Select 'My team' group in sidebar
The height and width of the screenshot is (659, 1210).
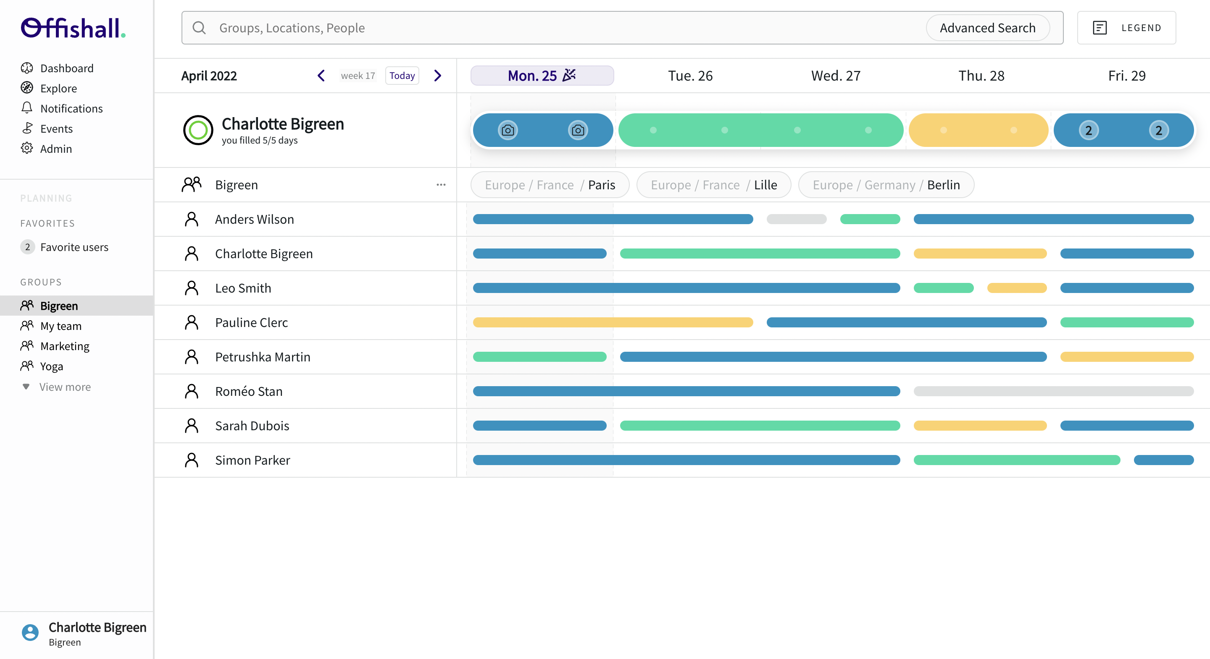coord(59,326)
